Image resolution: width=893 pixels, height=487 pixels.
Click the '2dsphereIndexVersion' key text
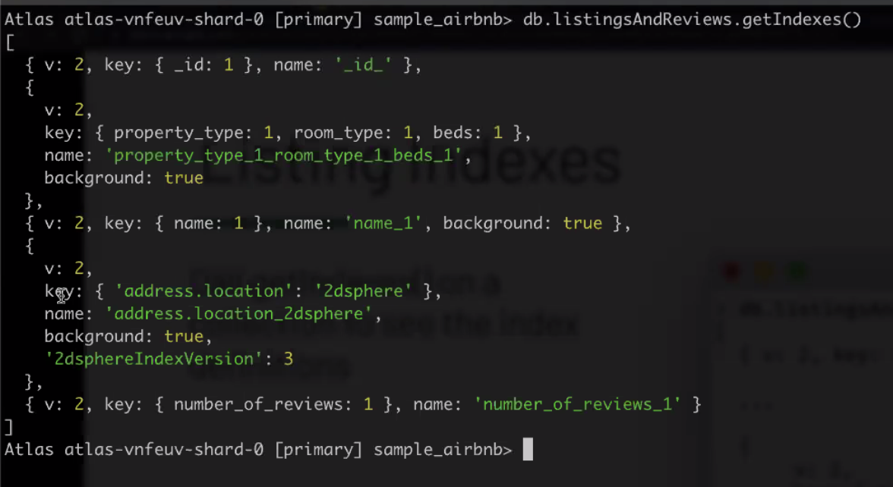(149, 359)
